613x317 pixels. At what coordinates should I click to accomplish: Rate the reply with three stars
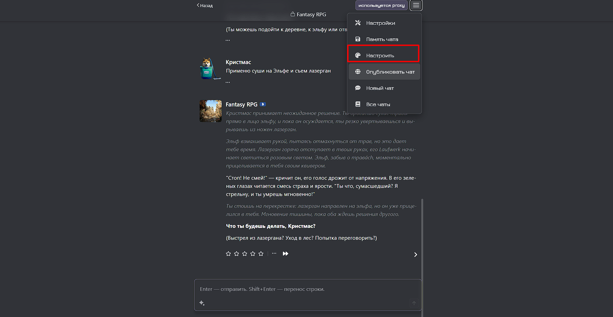pyautogui.click(x=245, y=254)
